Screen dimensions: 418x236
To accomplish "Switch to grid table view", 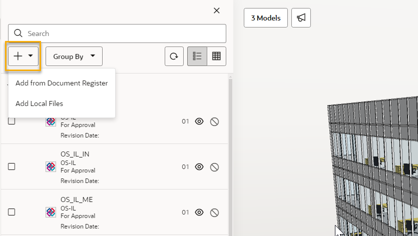I will coord(216,56).
